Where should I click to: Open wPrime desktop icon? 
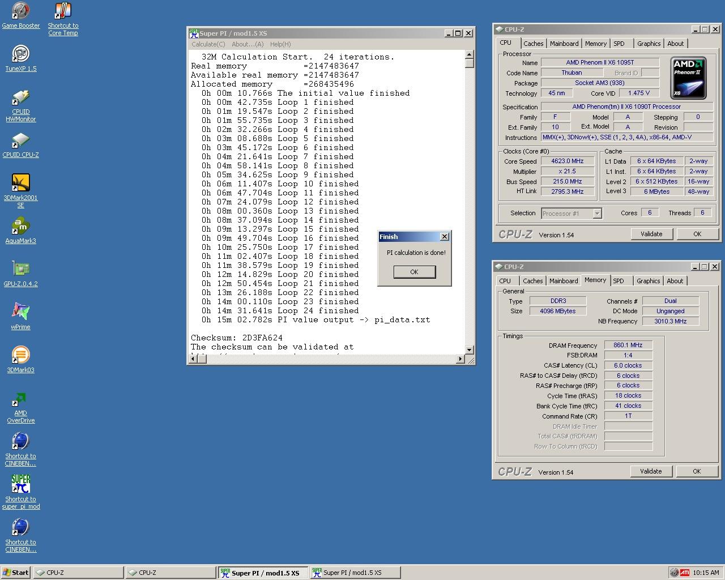21,317
